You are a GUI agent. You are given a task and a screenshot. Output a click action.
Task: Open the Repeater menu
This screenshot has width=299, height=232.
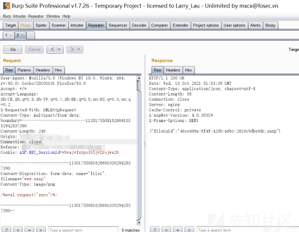(36, 16)
